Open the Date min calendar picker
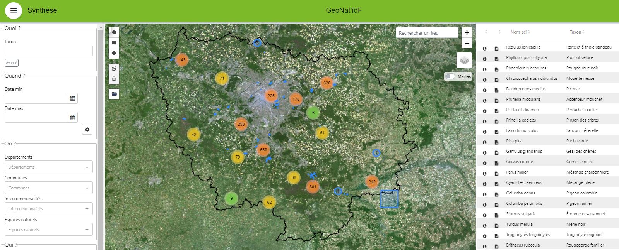This screenshot has width=619, height=250. coord(72,98)
